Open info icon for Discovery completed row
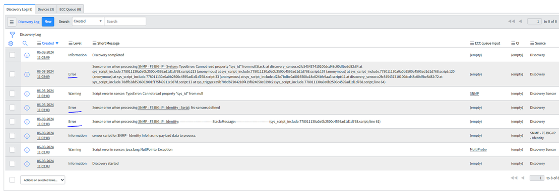559x192 pixels. pos(27,55)
